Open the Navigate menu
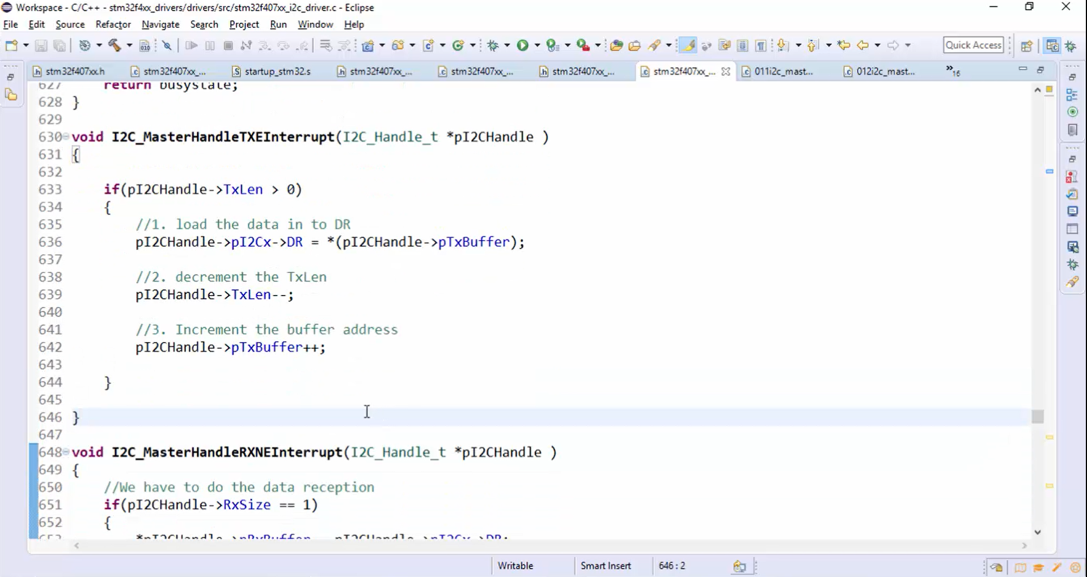This screenshot has width=1087, height=577. pos(160,24)
